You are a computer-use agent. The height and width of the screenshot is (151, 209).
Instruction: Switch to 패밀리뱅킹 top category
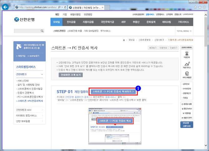(x=75, y=15)
